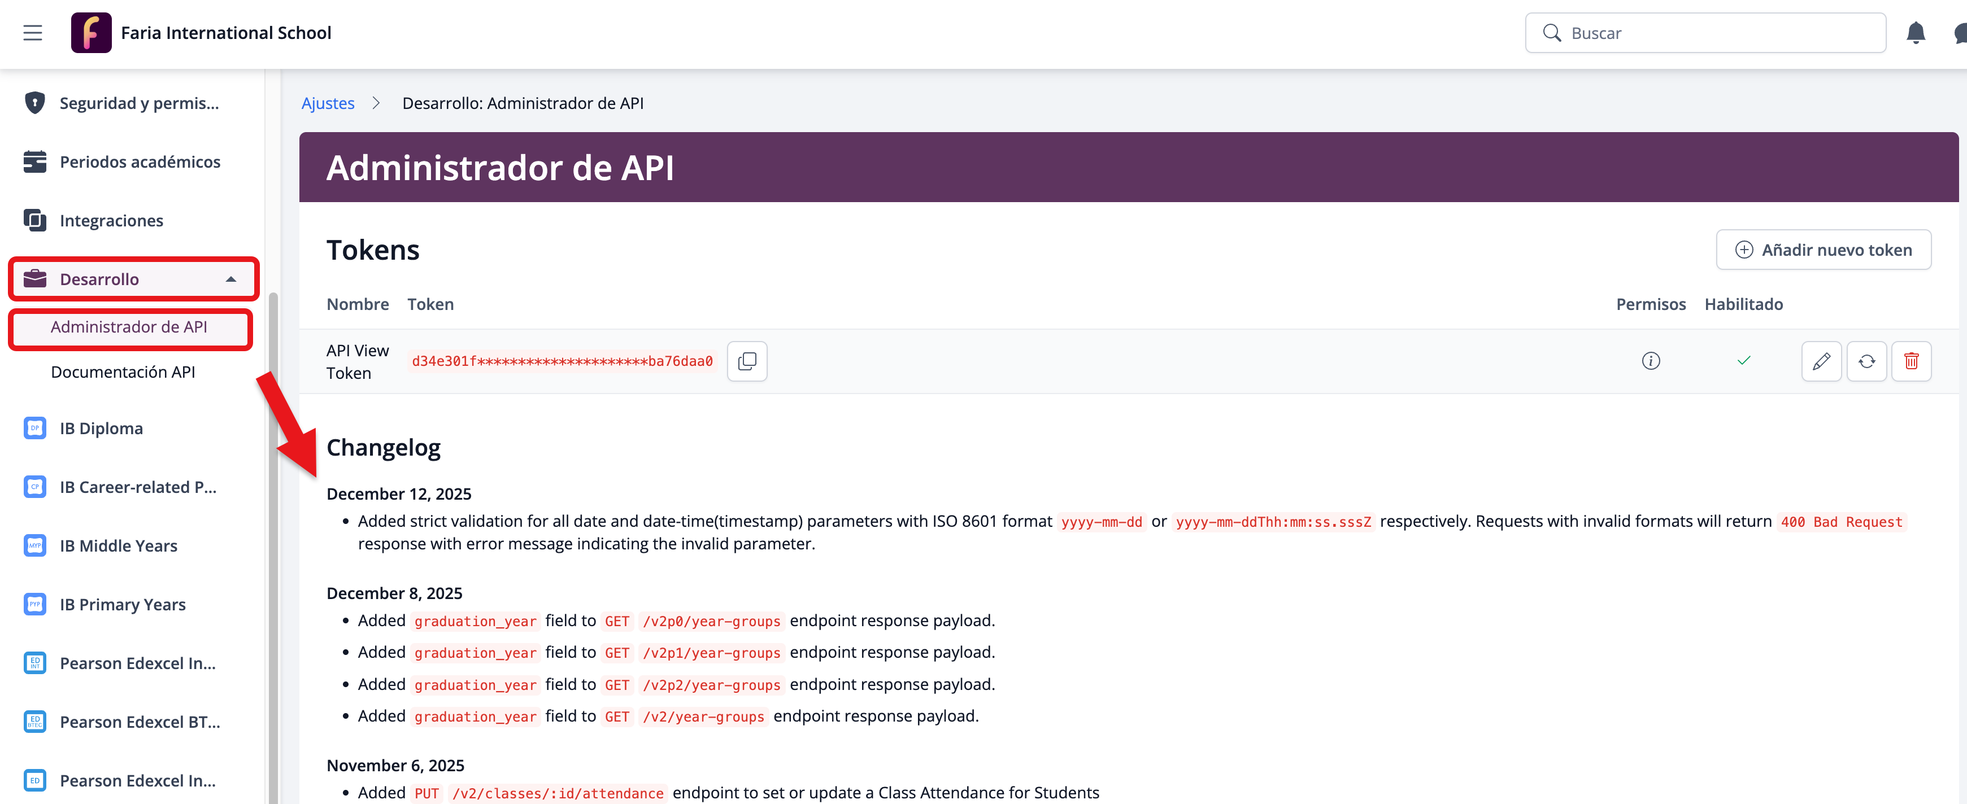Copy the API token to clipboard

[x=747, y=361]
